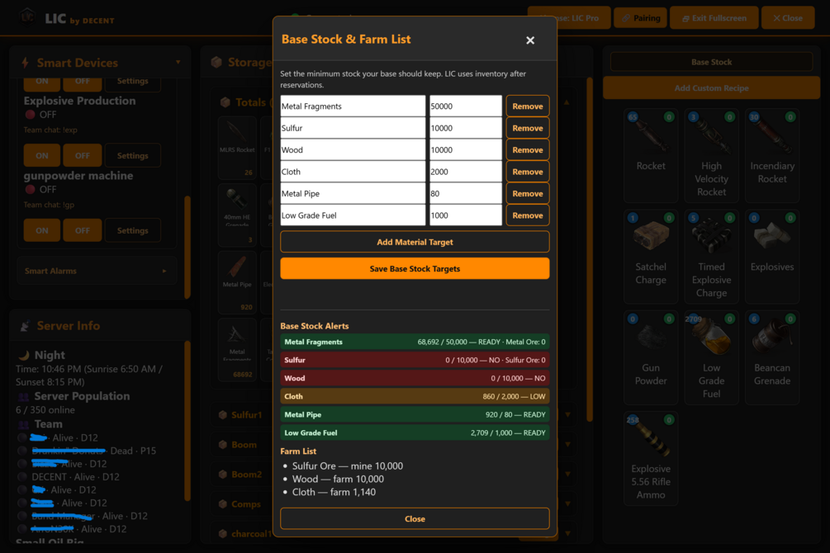Collapse the Totals section arrow
This screenshot has height=553, width=830.
567,102
